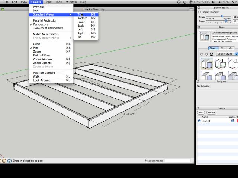Click the Delete layer button
The image size is (238, 178).
[211, 112]
